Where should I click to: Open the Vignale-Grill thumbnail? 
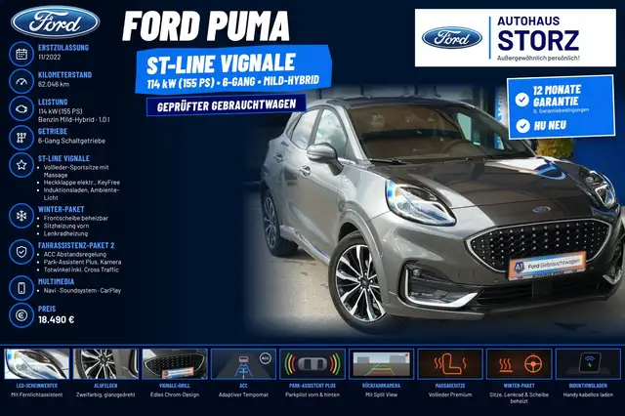tap(175, 364)
